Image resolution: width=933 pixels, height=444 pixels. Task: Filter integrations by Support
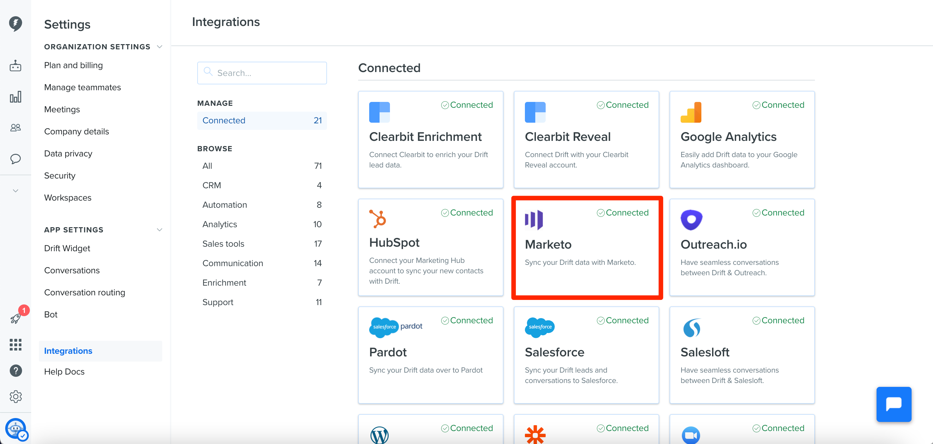[x=262, y=302]
